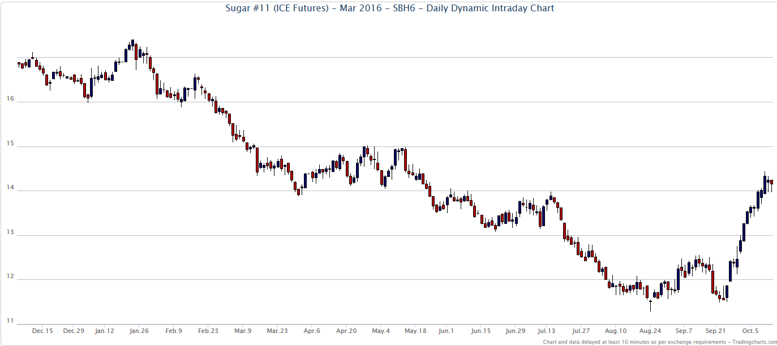Select the Dec.15 date label
Screen dimensions: 777x346
[42, 331]
